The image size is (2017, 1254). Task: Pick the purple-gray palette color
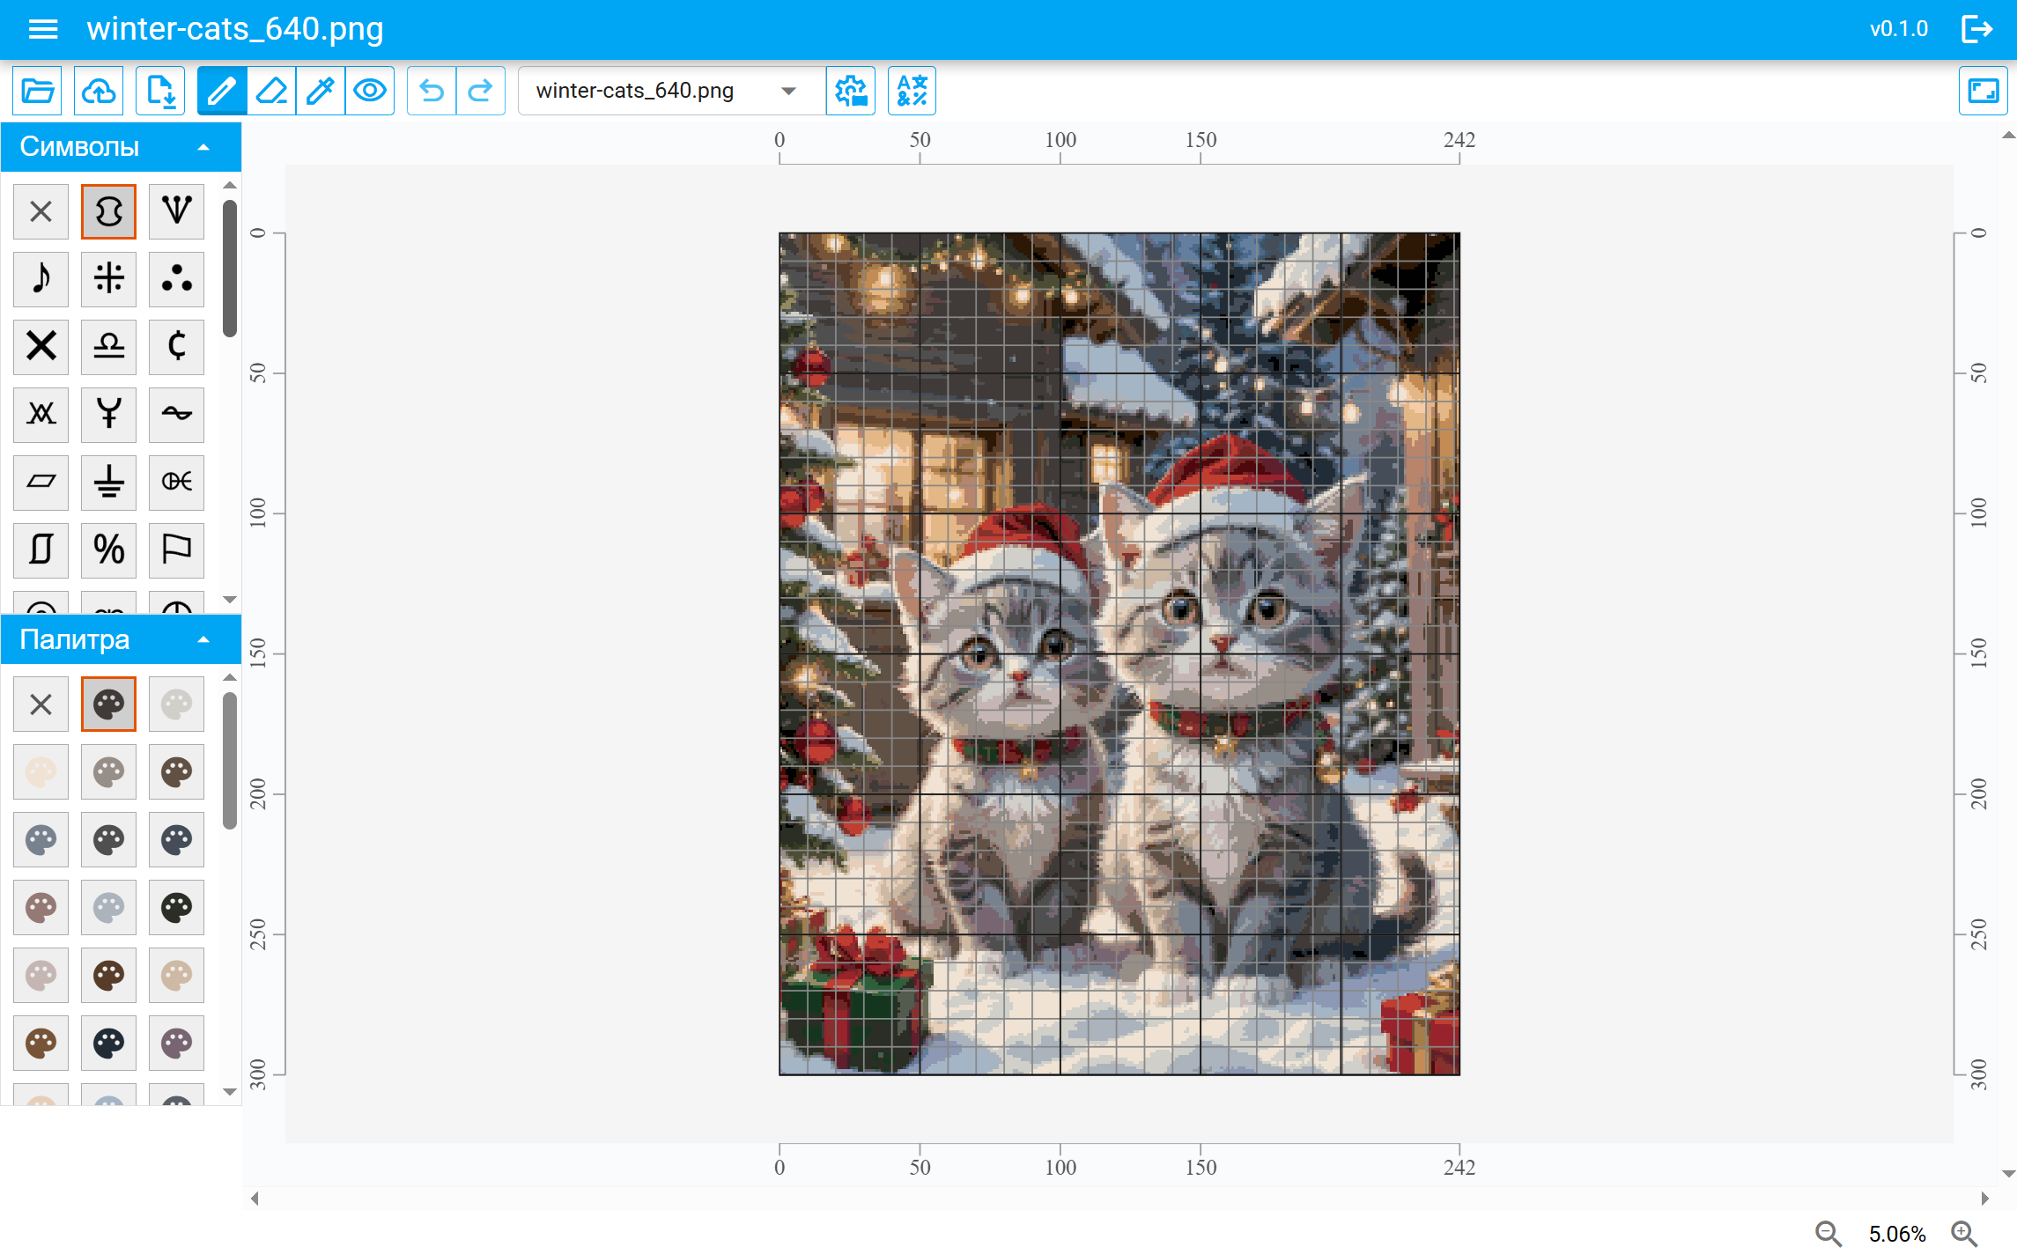click(177, 1044)
